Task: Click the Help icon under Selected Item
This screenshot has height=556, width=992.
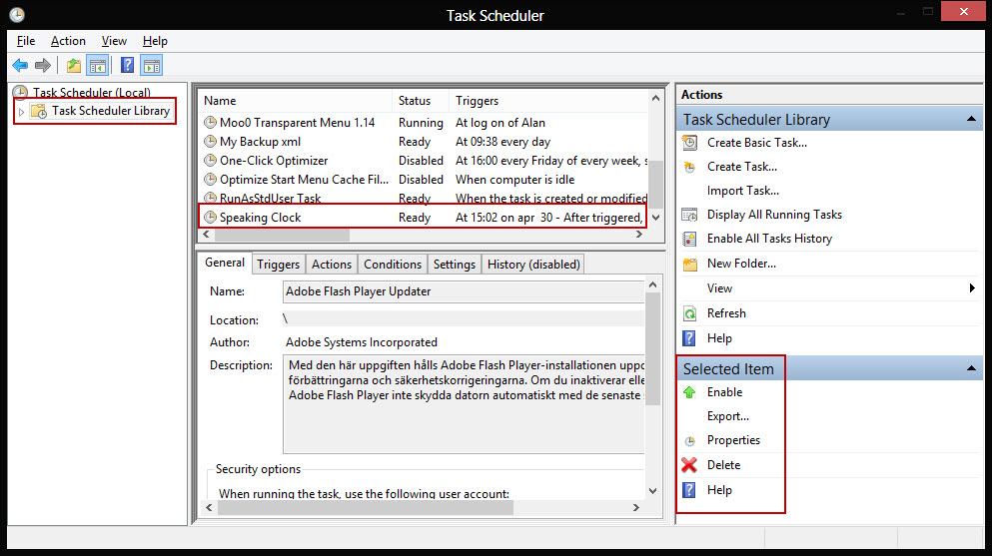Action: 689,490
